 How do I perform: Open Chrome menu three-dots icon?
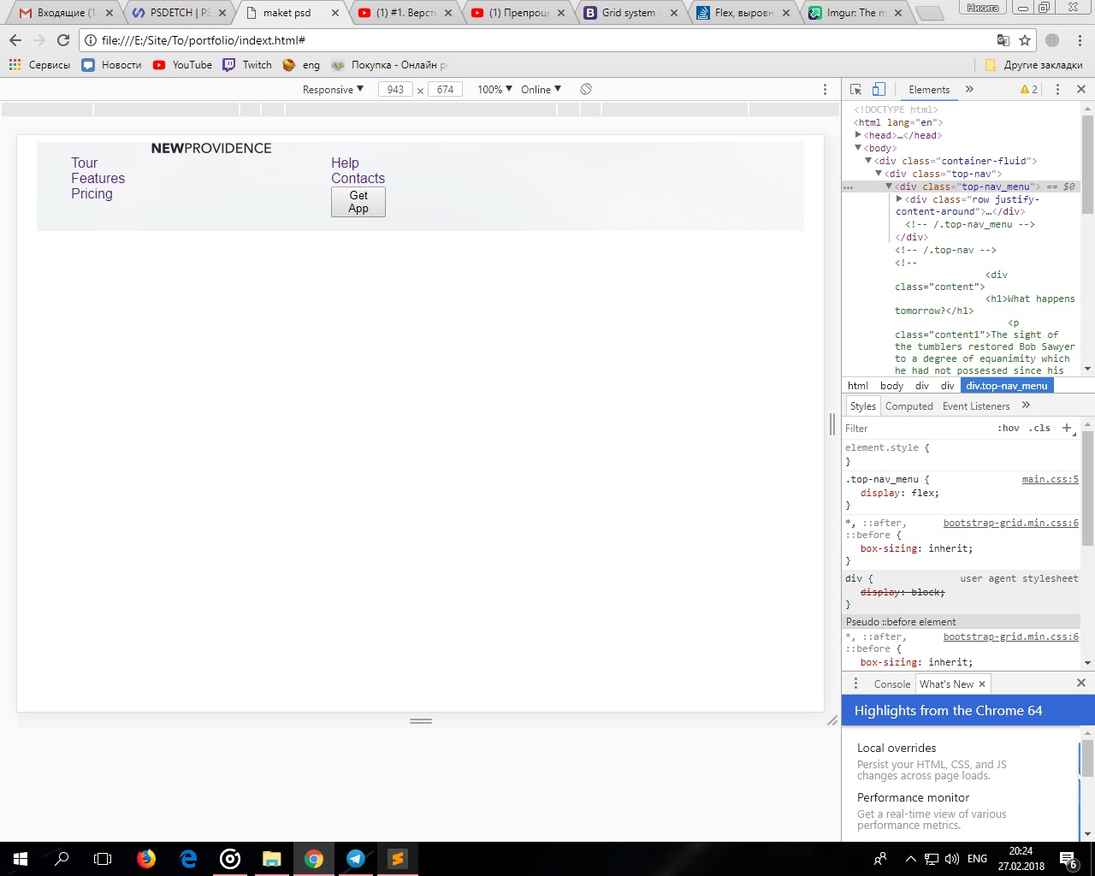tap(1080, 40)
